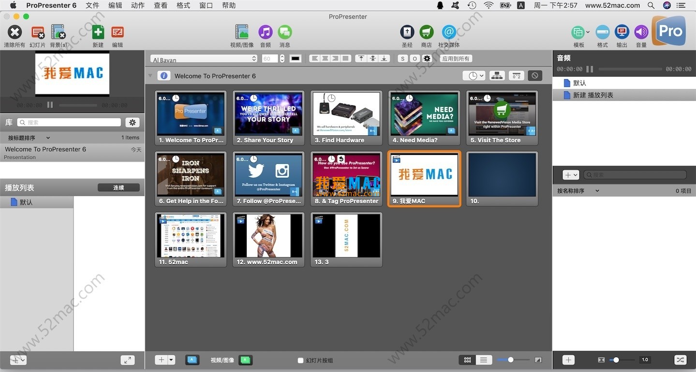Open the timer clock dropdown
Image resolution: width=696 pixels, height=372 pixels.
[474, 76]
